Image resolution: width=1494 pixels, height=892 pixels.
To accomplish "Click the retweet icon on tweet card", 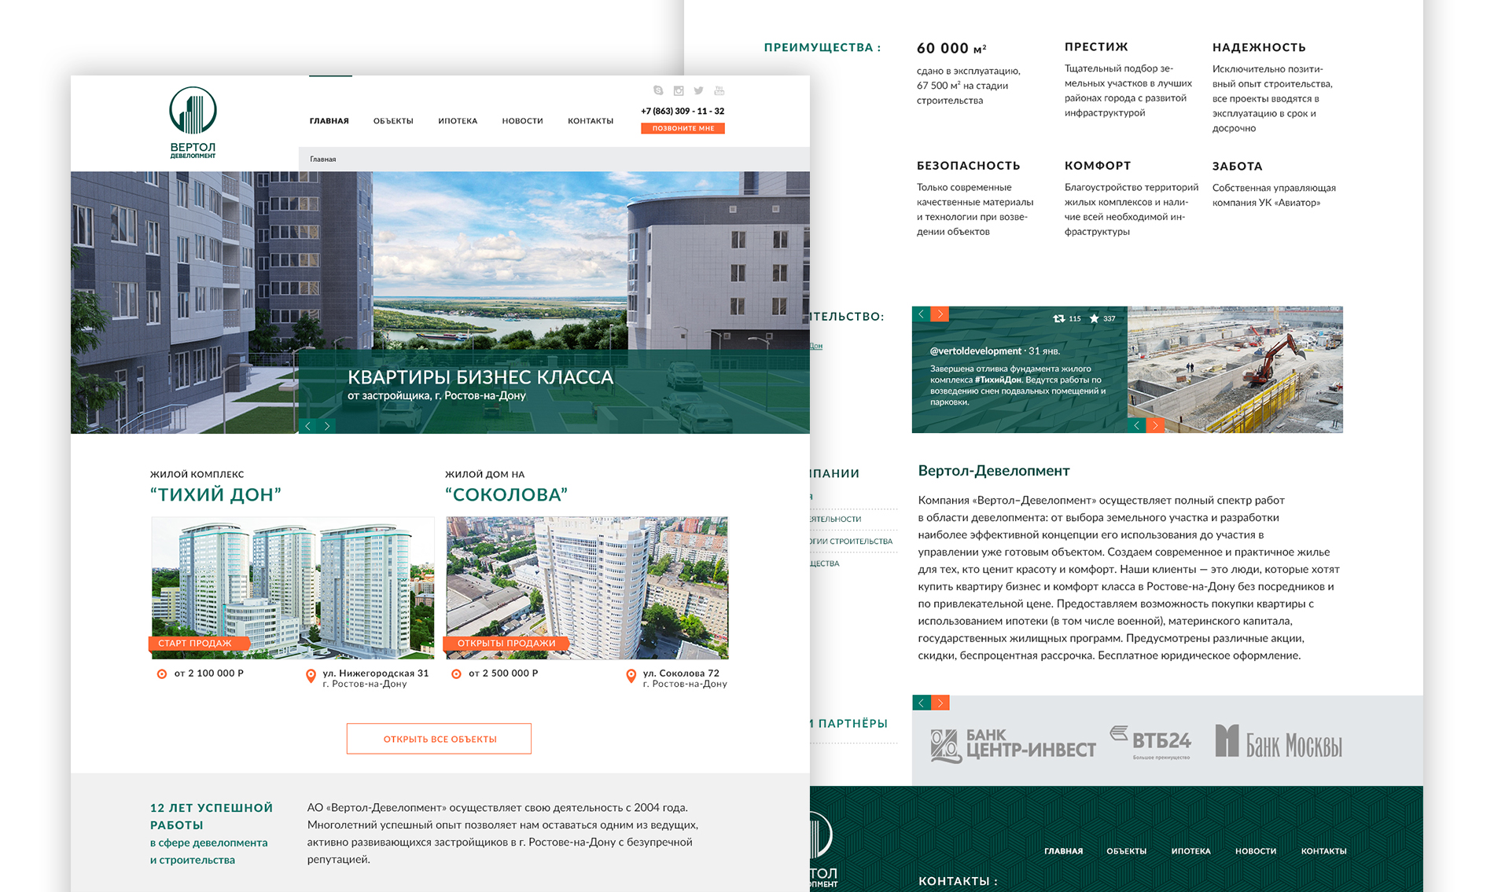I will tap(1059, 318).
